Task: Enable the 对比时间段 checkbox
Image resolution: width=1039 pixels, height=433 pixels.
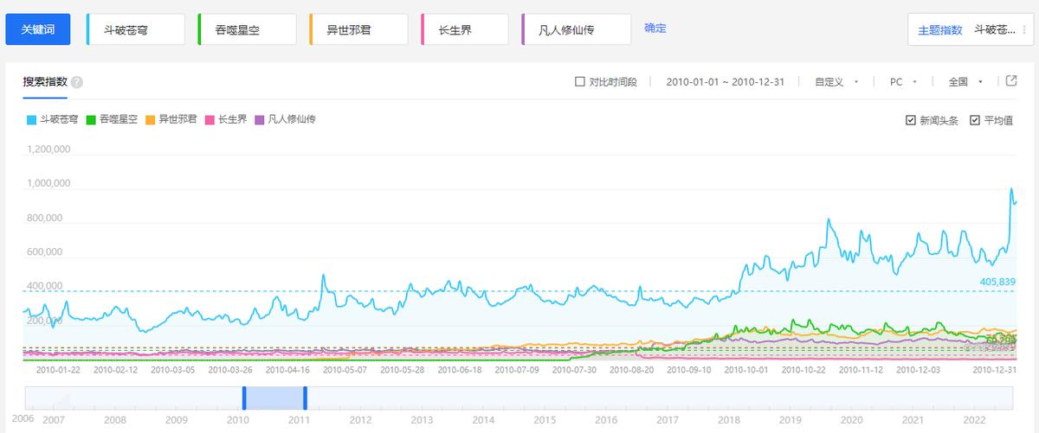Action: pyautogui.click(x=580, y=82)
